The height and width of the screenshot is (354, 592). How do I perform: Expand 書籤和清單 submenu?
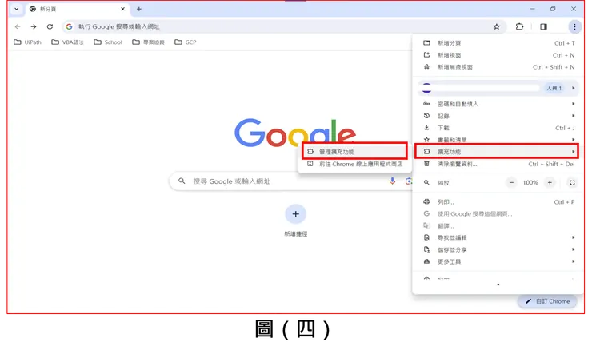point(498,140)
